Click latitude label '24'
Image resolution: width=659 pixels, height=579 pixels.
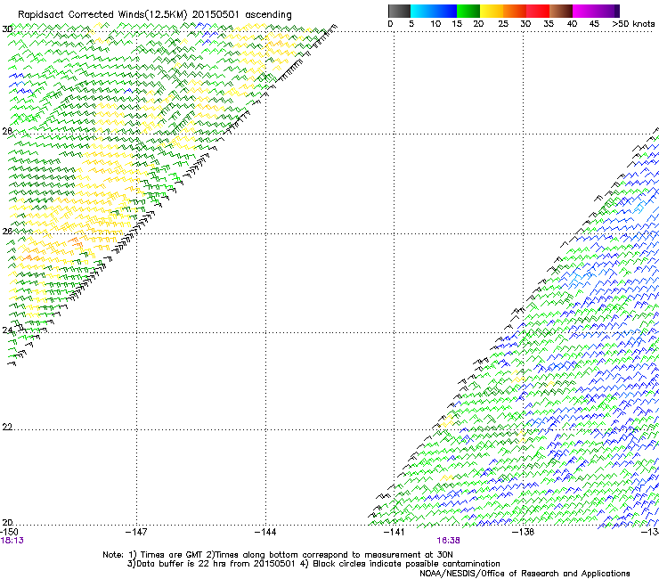pyautogui.click(x=7, y=330)
